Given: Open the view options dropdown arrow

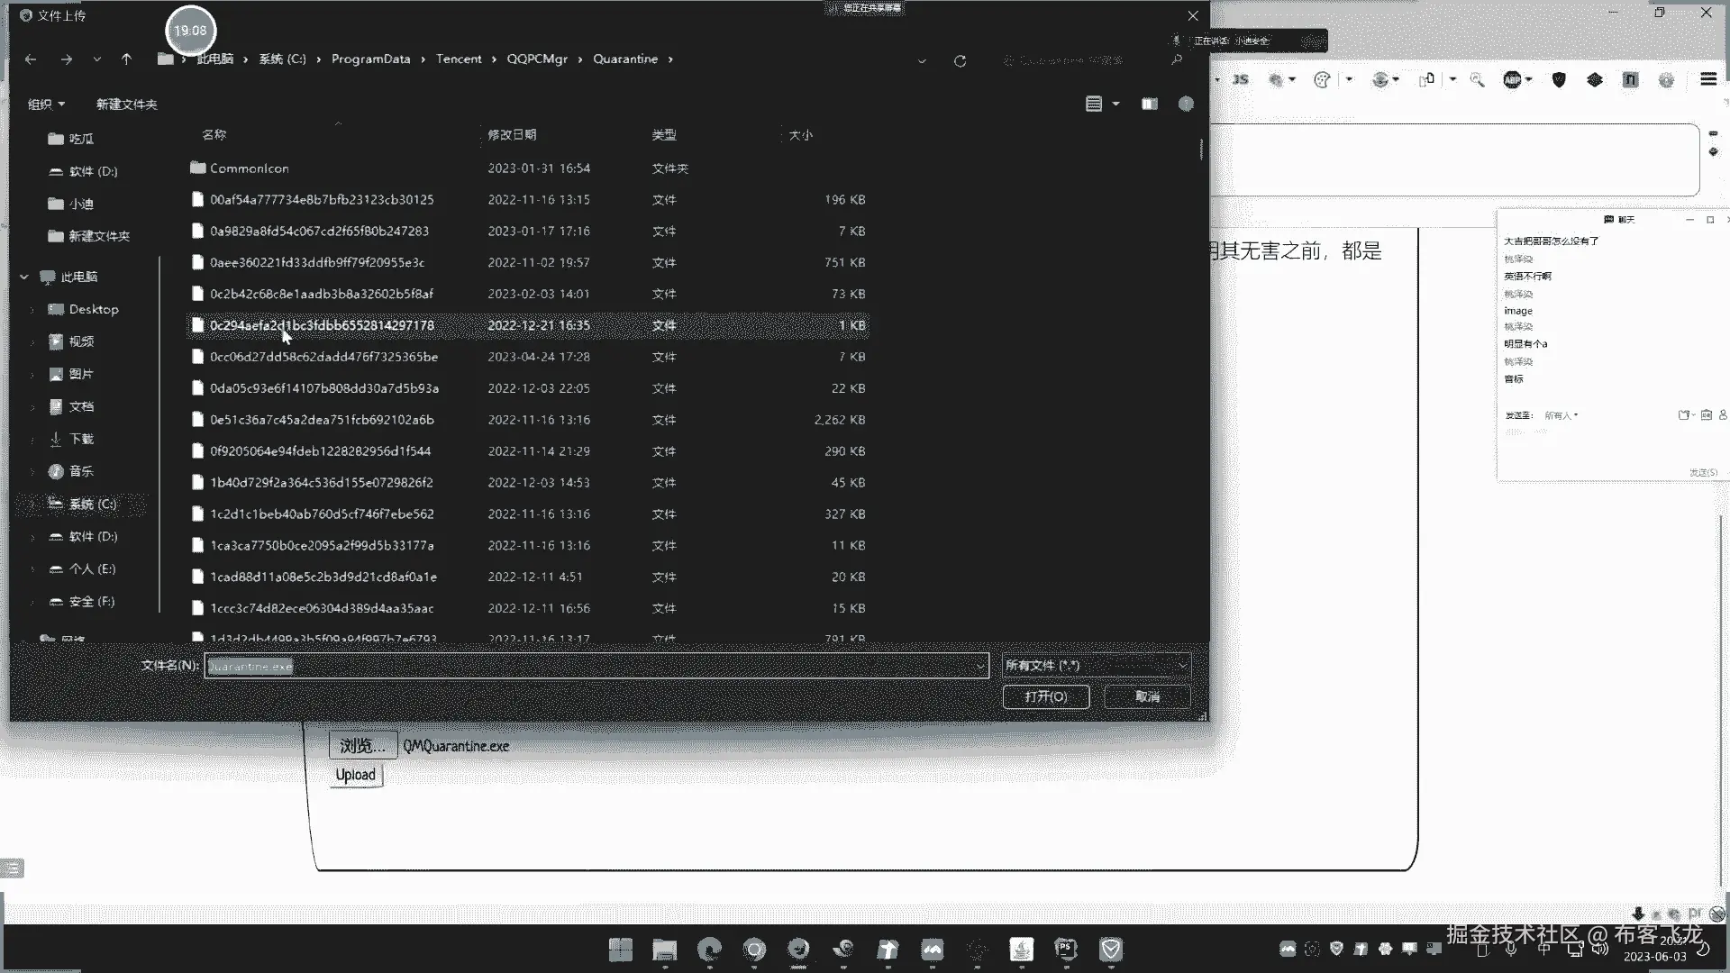Looking at the screenshot, I should [x=1115, y=105].
